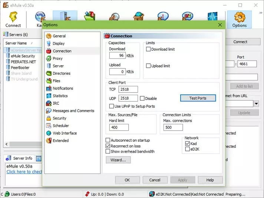
Task: Click the Max. connections field
Action: click(173, 127)
